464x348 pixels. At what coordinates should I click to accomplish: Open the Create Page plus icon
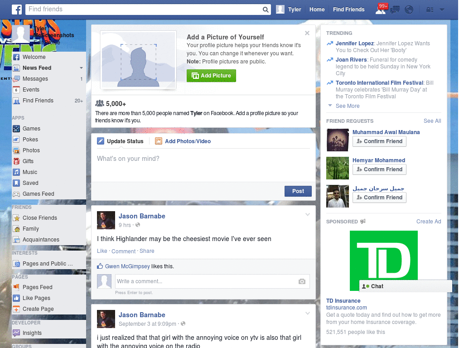coord(16,309)
